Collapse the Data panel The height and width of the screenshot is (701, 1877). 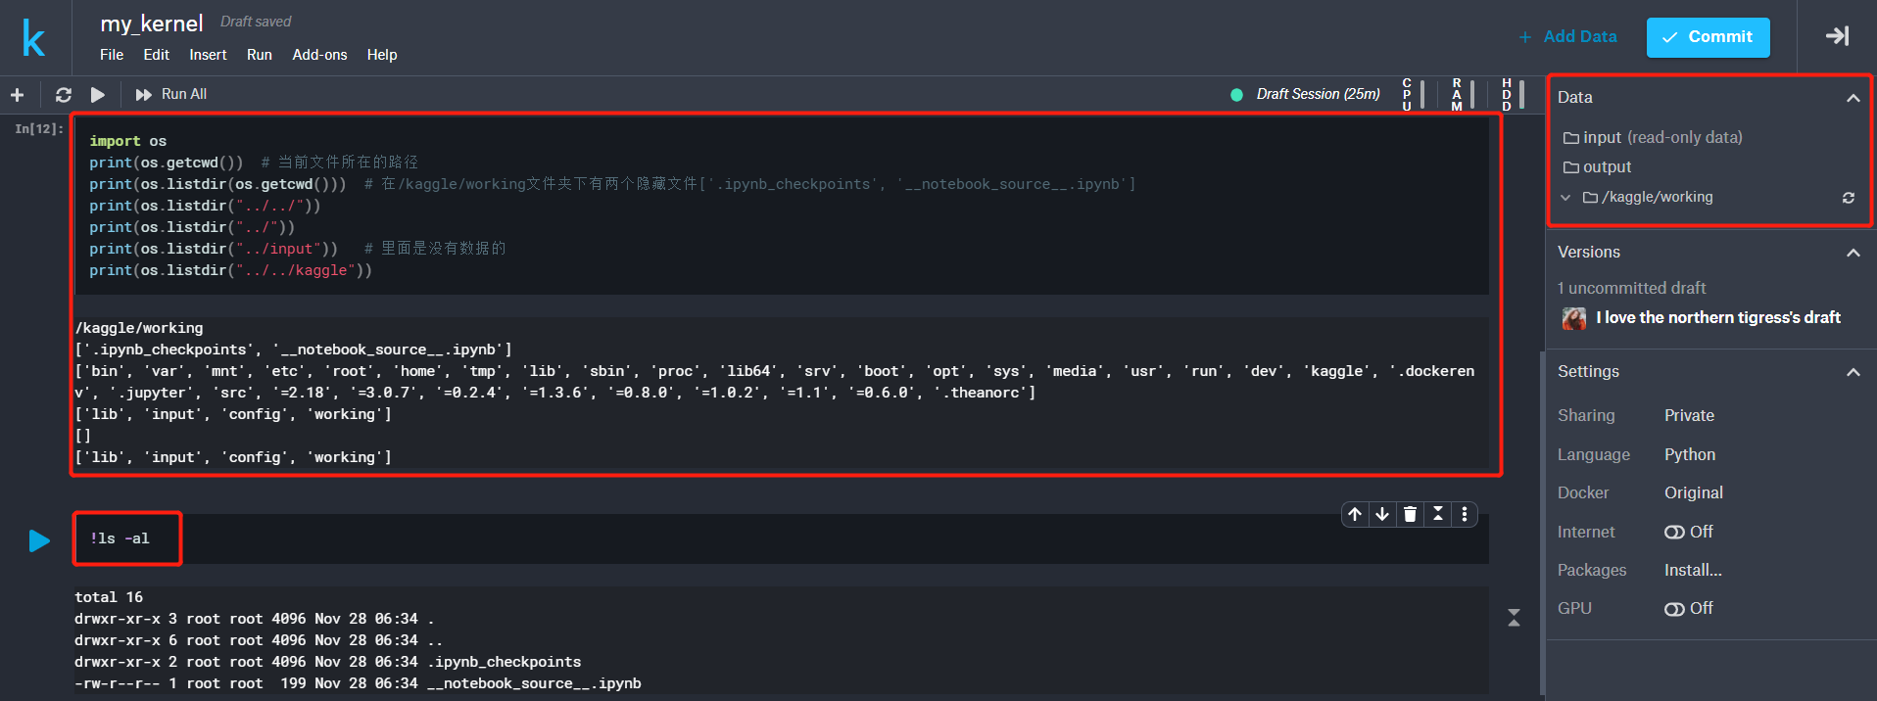tap(1853, 98)
